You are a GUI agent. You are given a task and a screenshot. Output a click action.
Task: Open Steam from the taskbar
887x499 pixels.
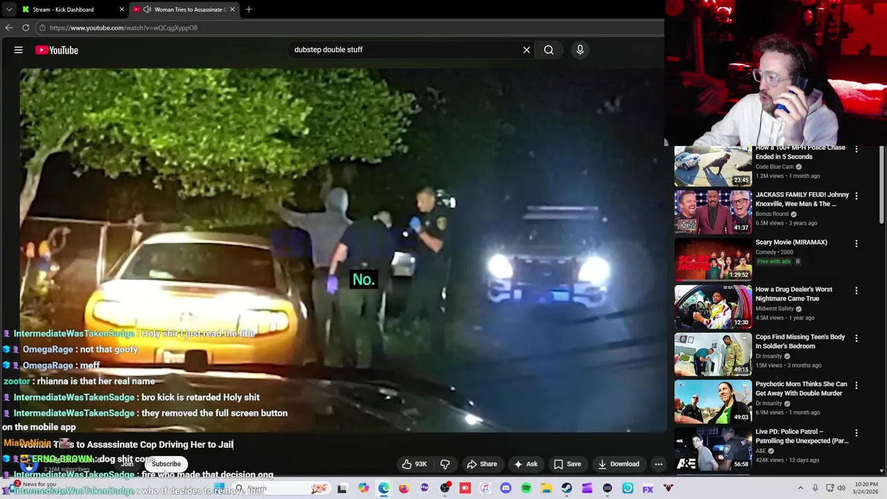(567, 489)
